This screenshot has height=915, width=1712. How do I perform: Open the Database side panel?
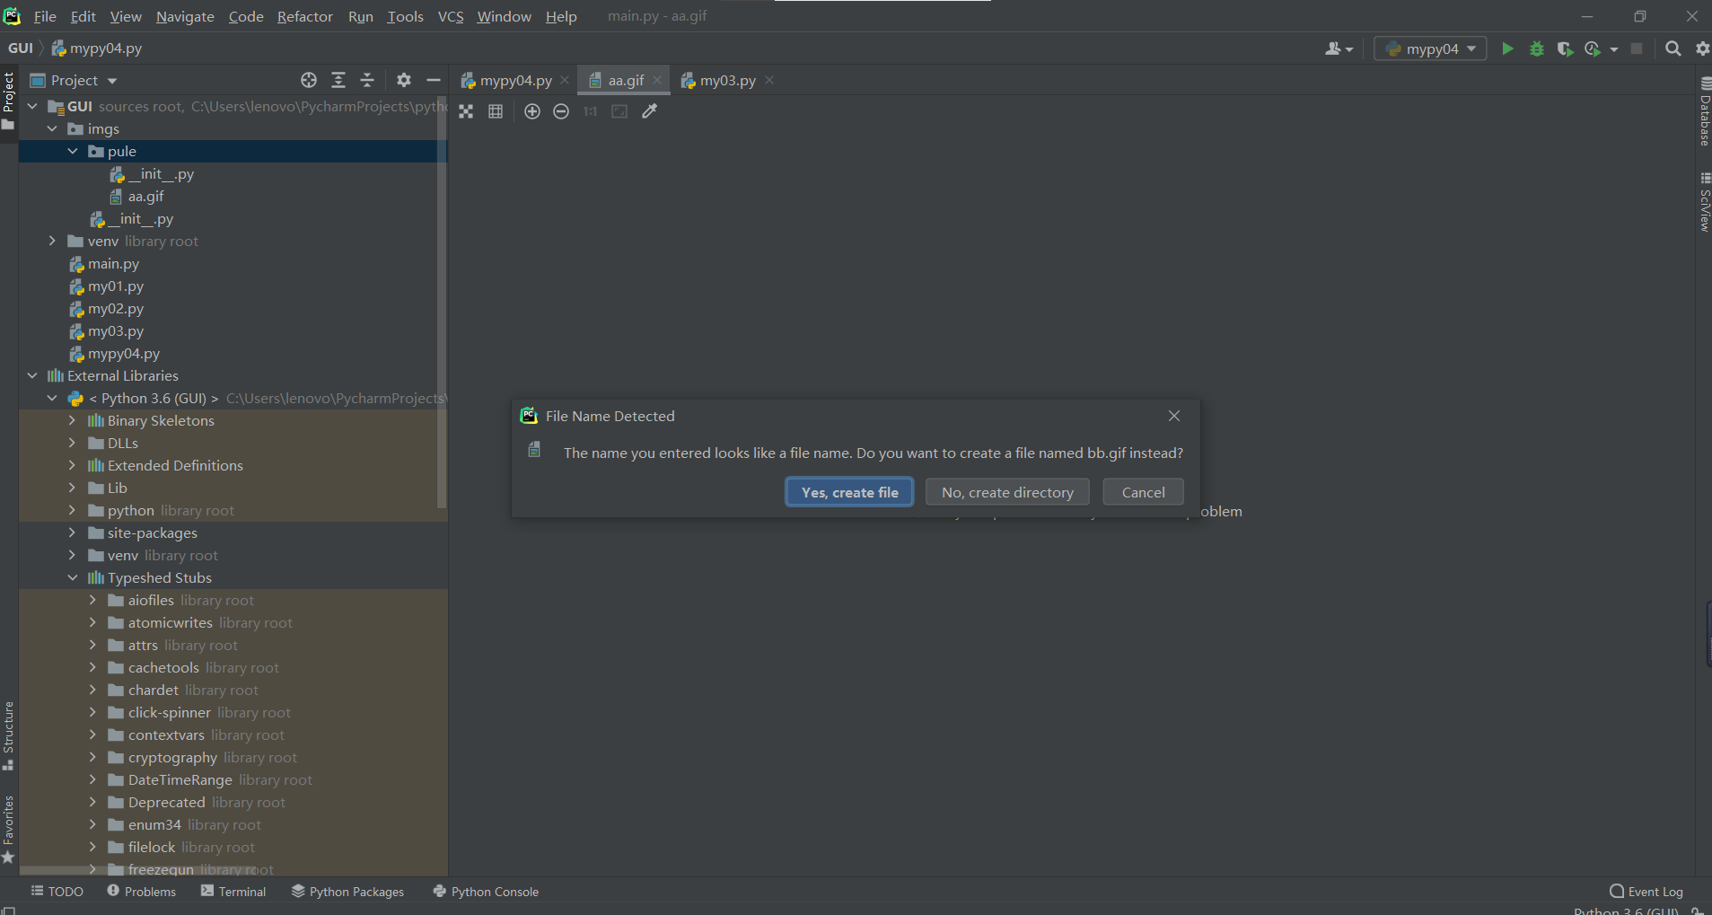[1705, 112]
